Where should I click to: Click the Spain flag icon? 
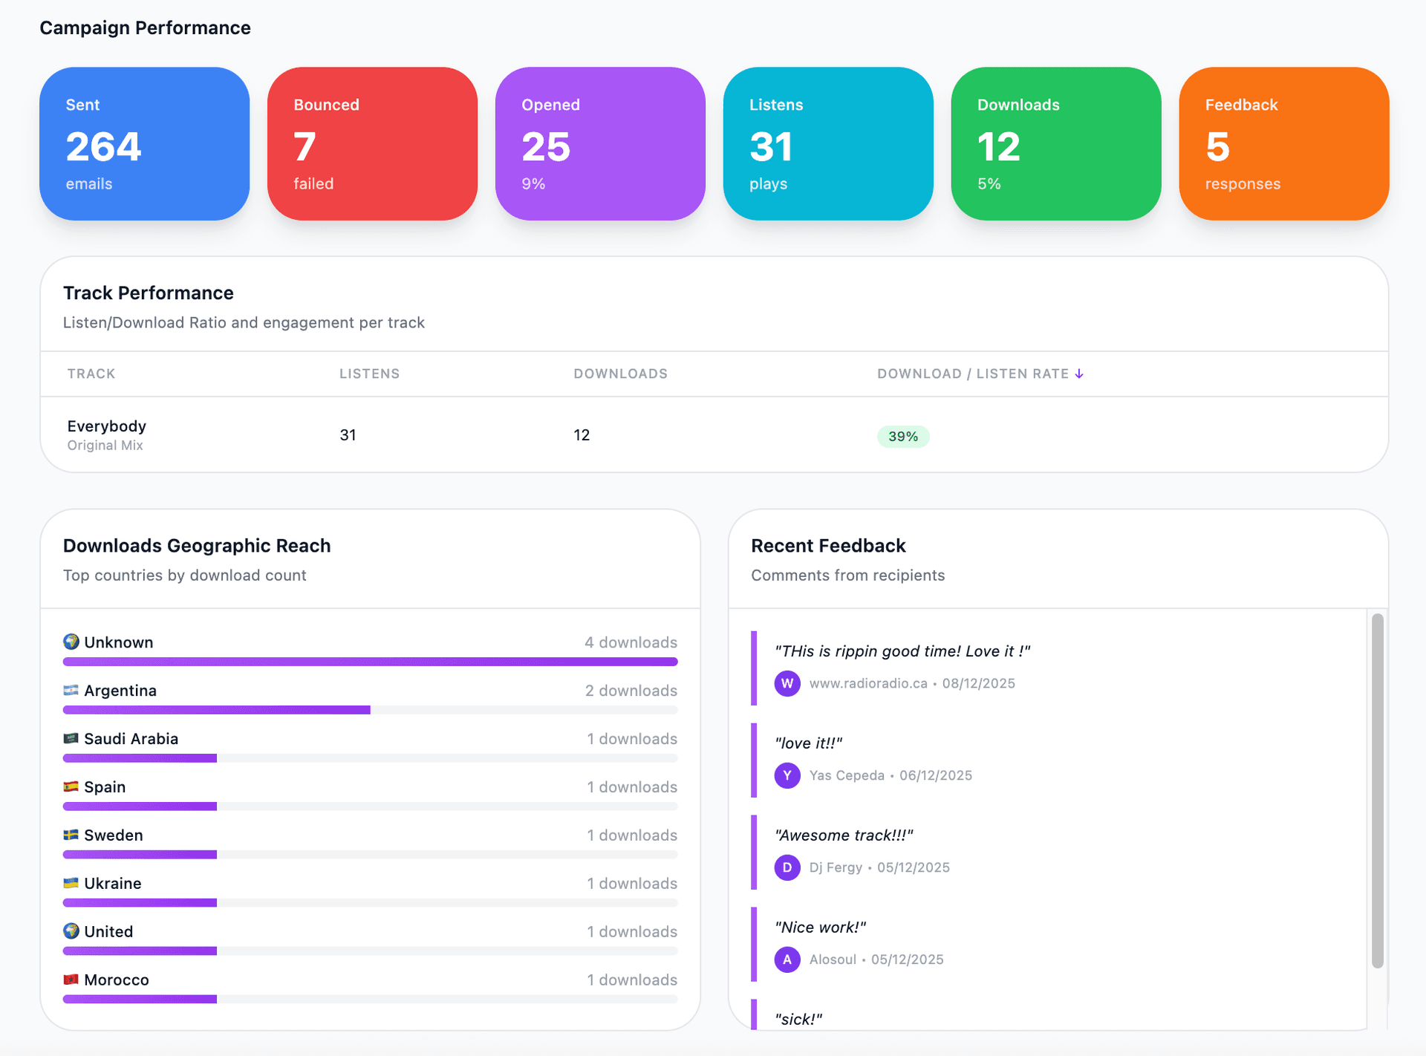[71, 787]
